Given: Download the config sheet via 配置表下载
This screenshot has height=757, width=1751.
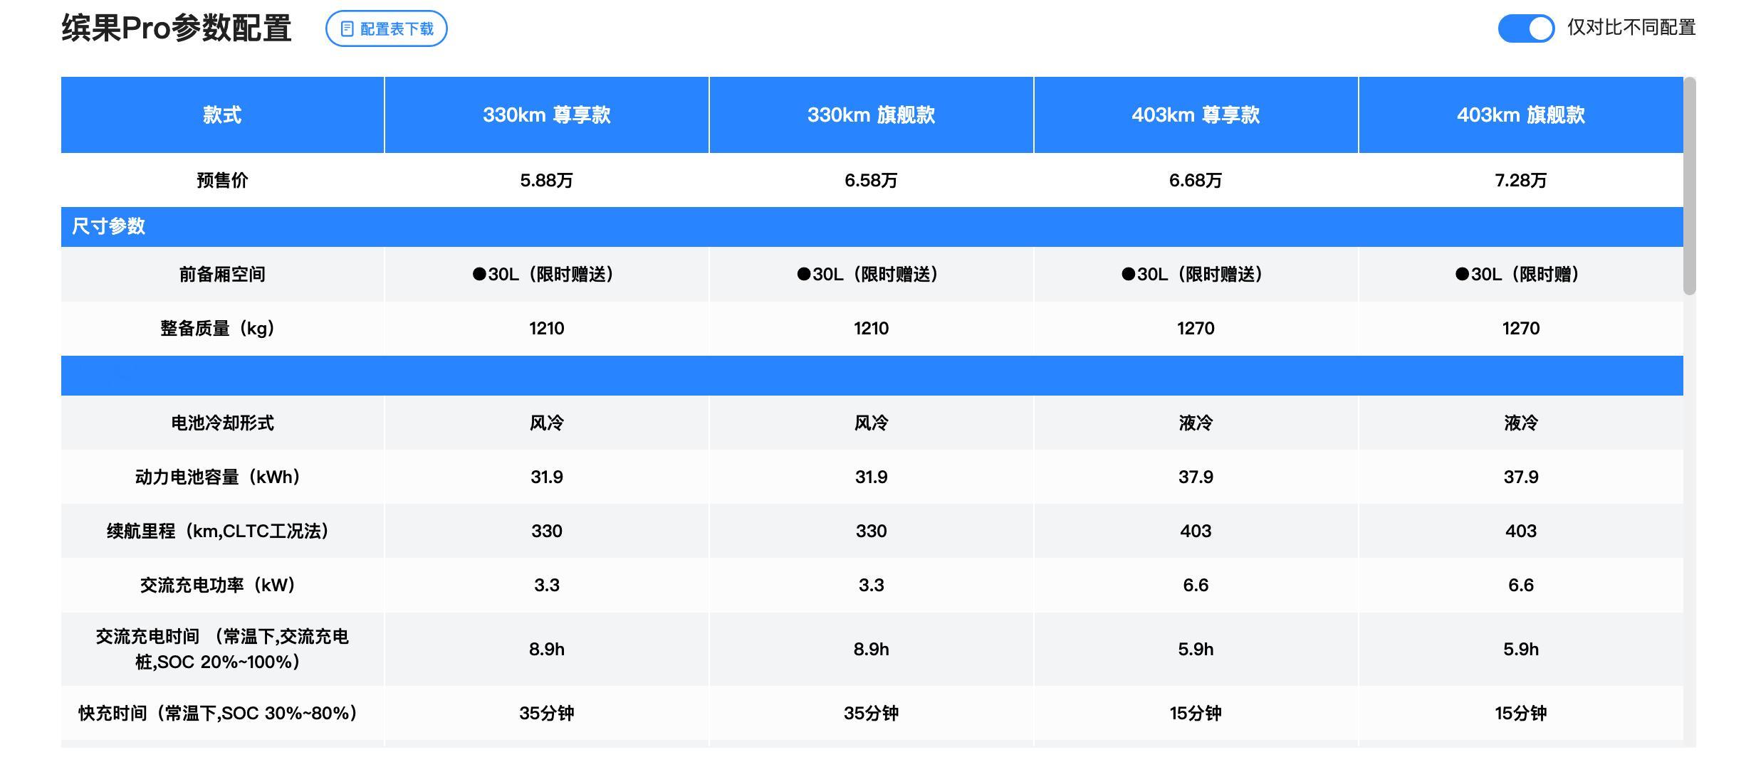Looking at the screenshot, I should tap(386, 28).
